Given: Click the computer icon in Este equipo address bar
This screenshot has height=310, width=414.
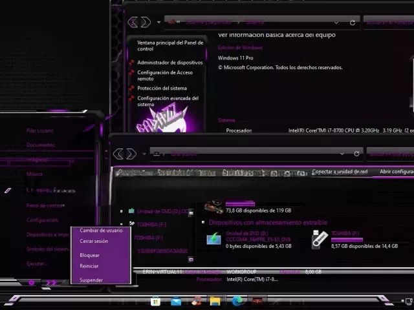Looking at the screenshot, I should point(157,154).
